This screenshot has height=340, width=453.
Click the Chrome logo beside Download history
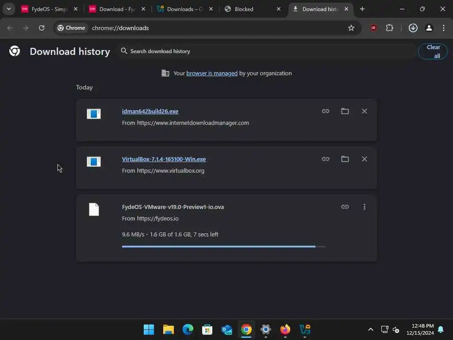(x=15, y=51)
